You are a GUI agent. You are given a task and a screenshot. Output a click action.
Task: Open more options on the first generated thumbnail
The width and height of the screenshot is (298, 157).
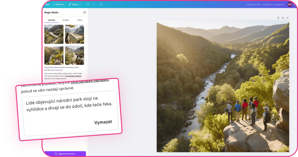[61, 27]
